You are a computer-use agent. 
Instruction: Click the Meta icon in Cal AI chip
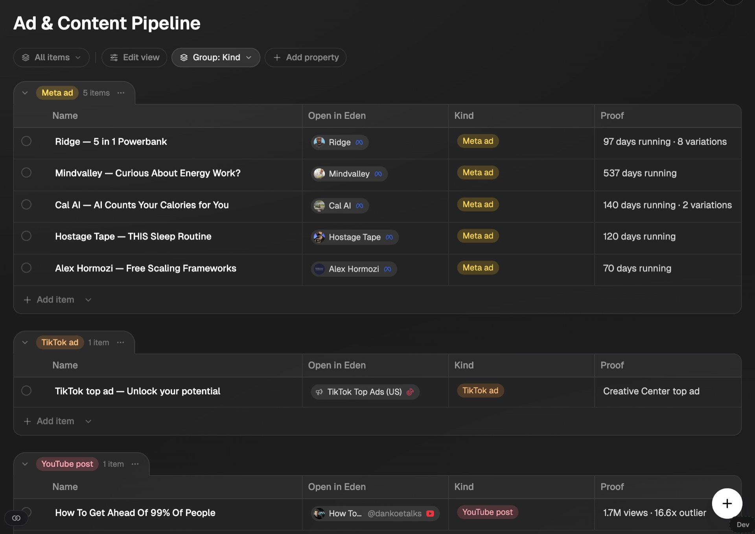[x=359, y=206]
